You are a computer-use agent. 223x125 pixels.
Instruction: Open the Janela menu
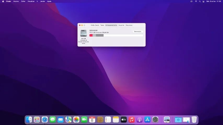[43, 1]
